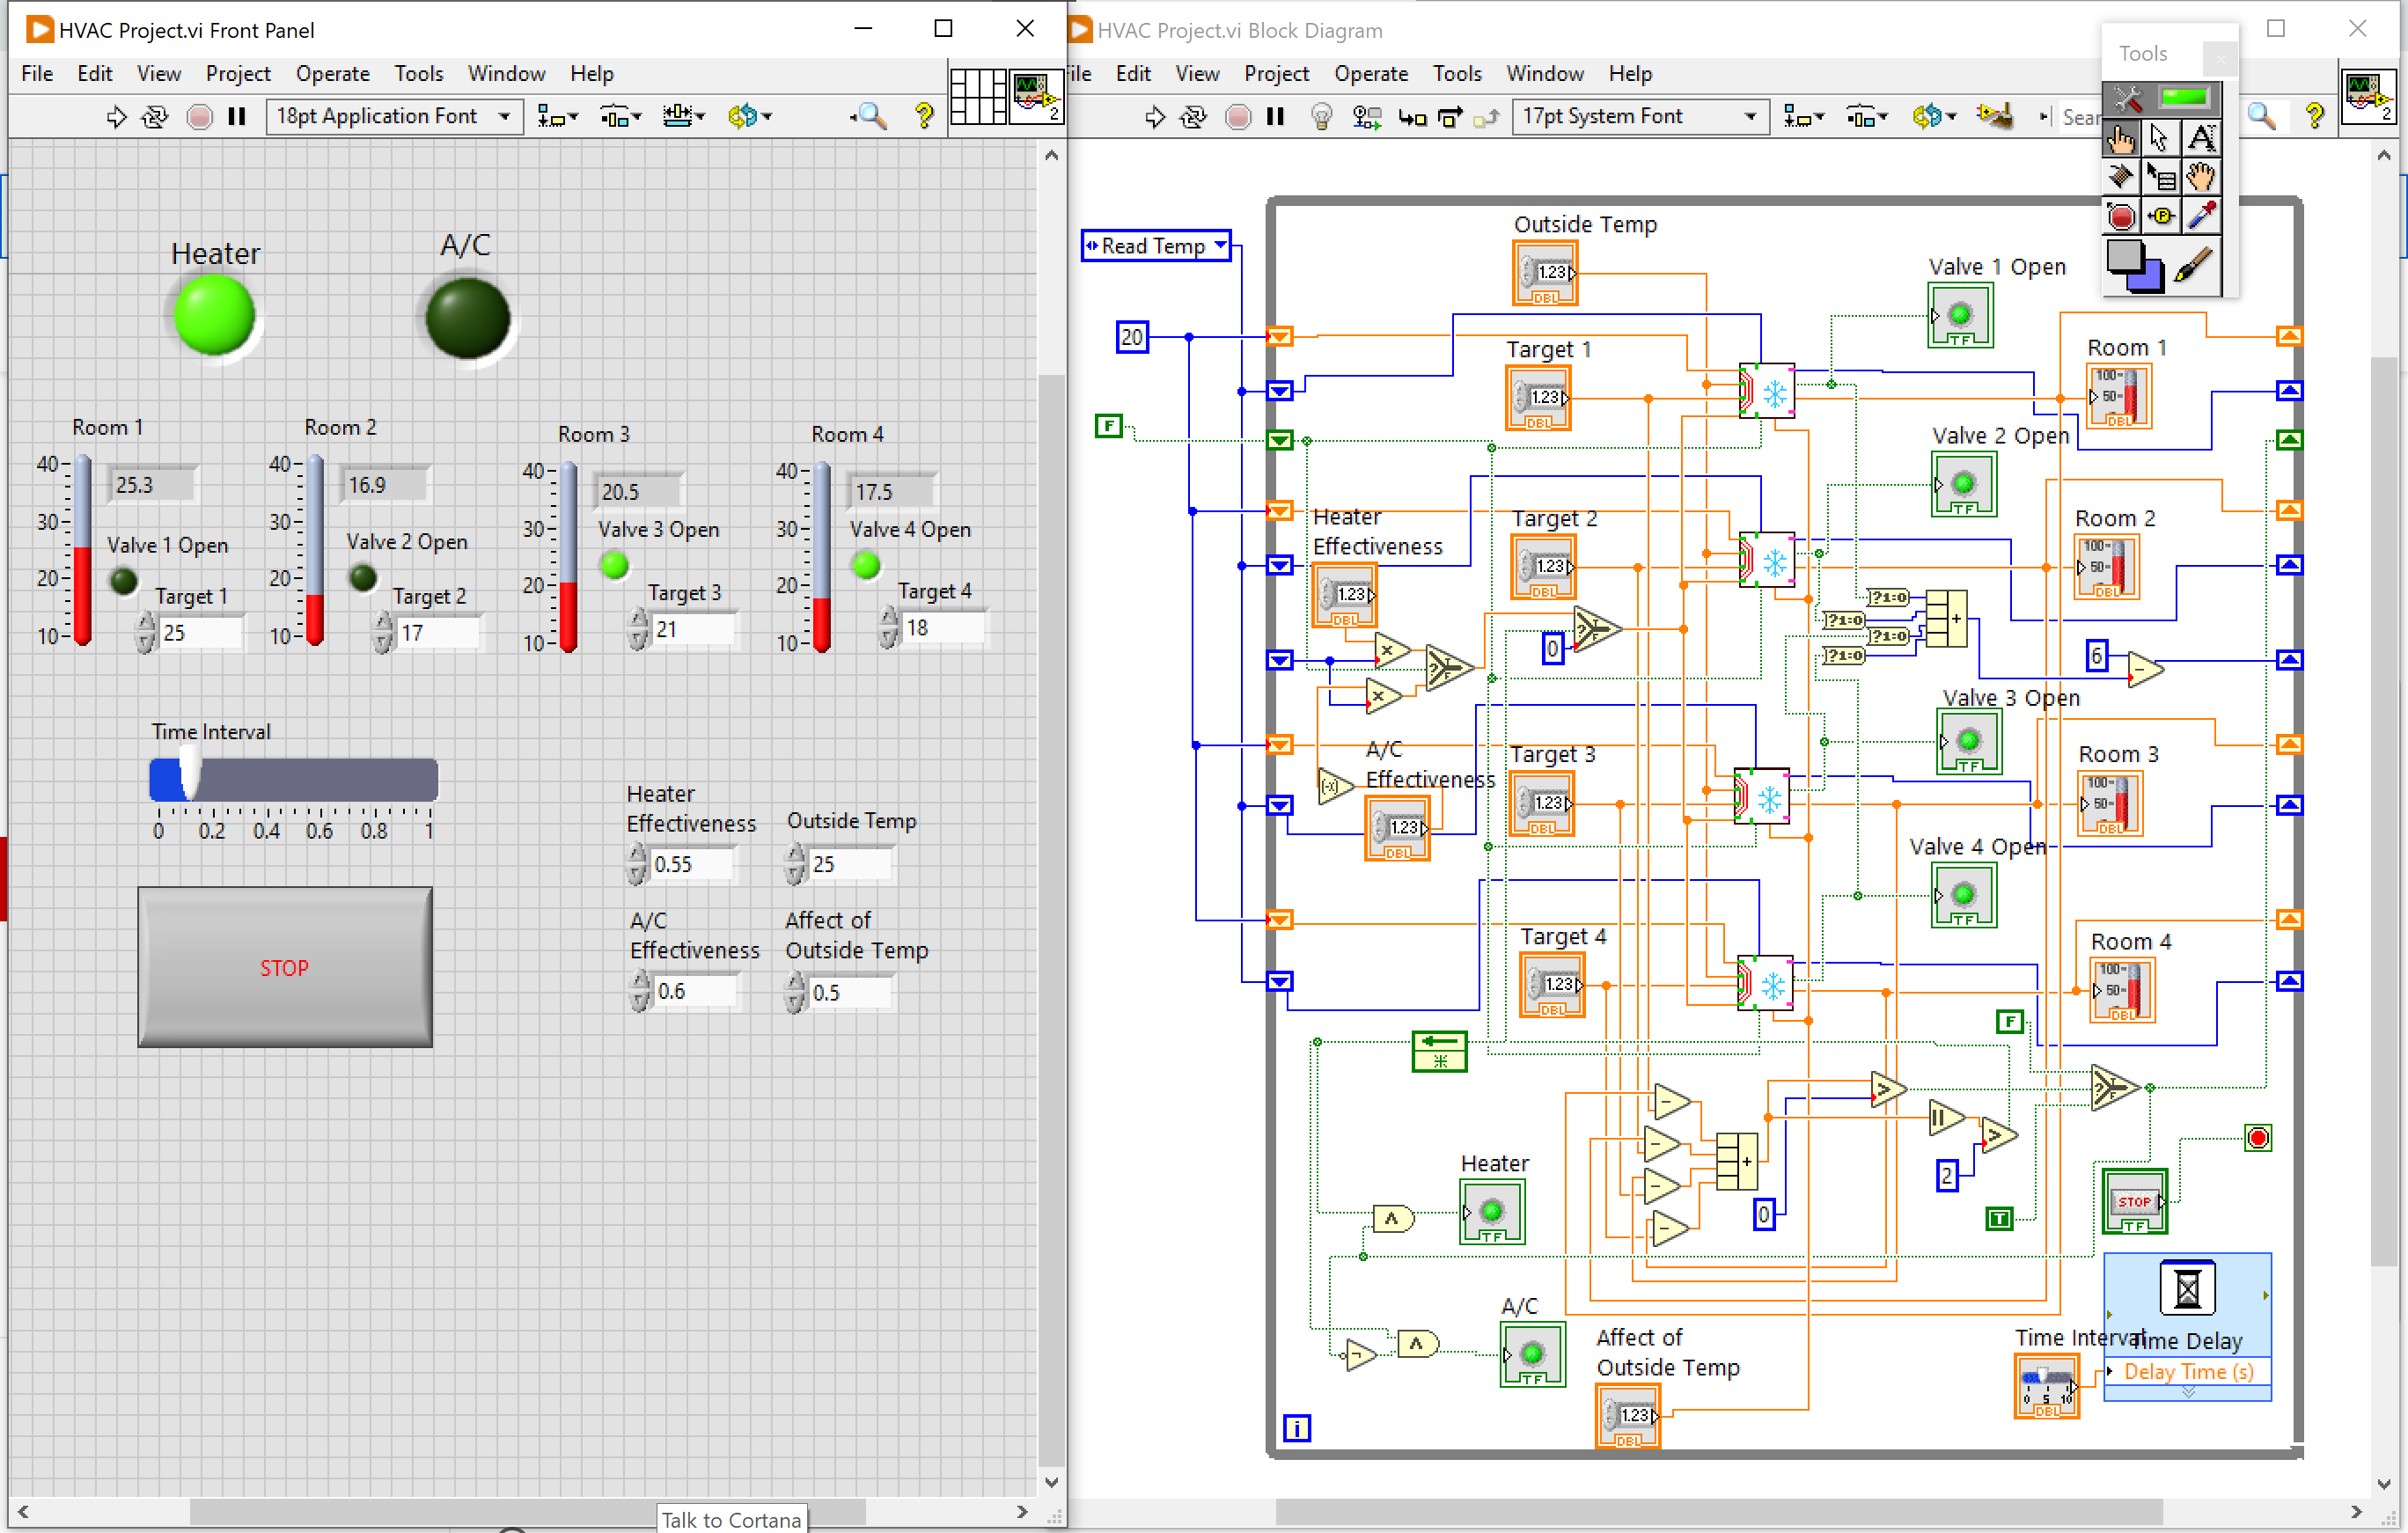Open Block Diagram Window menu
The height and width of the screenshot is (1533, 2408).
point(1544,73)
